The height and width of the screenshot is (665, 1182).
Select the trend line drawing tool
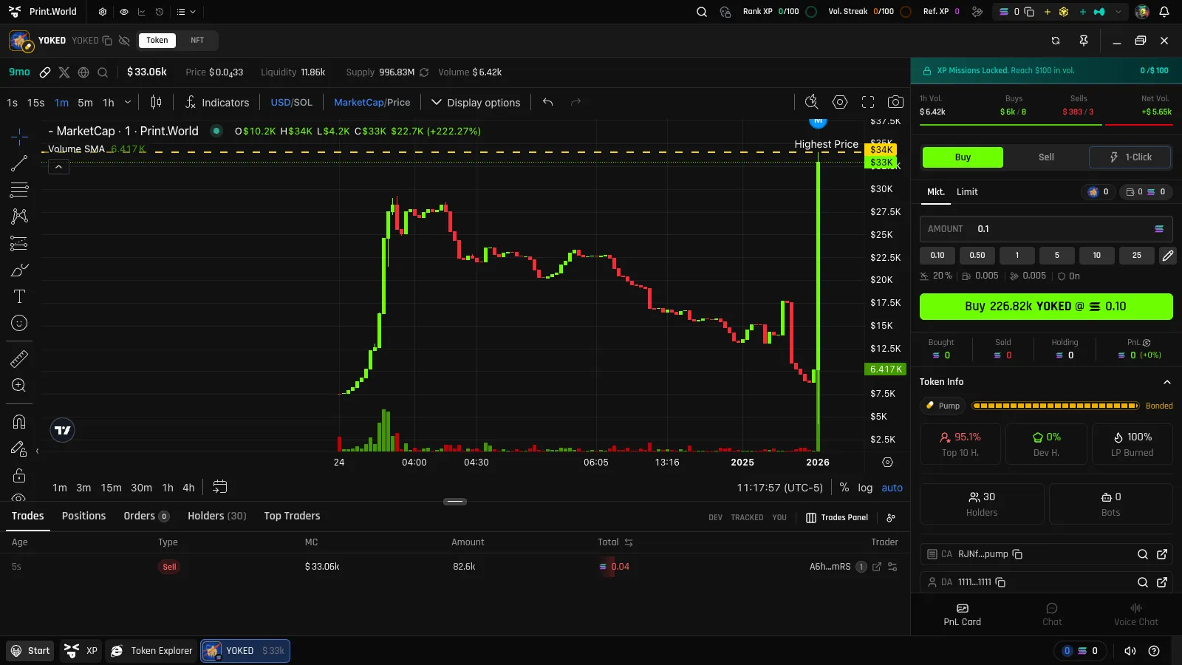[x=19, y=163]
